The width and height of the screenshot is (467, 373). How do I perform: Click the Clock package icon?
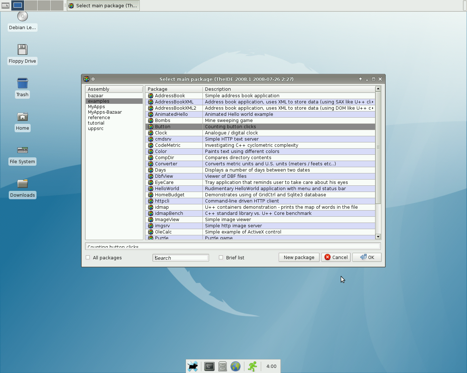click(150, 133)
